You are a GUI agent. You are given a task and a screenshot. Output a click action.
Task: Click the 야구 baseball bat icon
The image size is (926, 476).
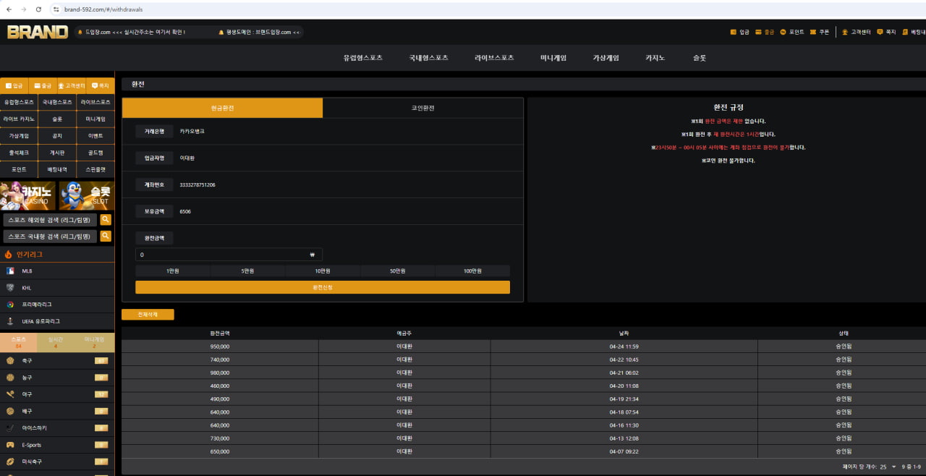point(10,394)
